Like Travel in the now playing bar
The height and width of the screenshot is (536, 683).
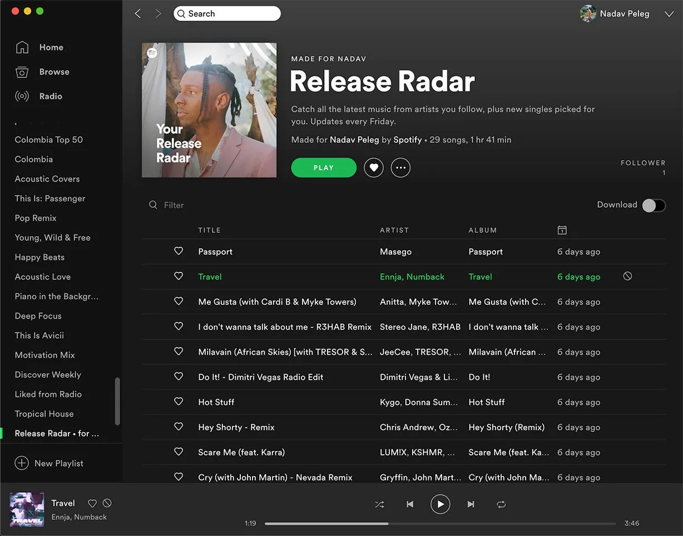pos(92,503)
